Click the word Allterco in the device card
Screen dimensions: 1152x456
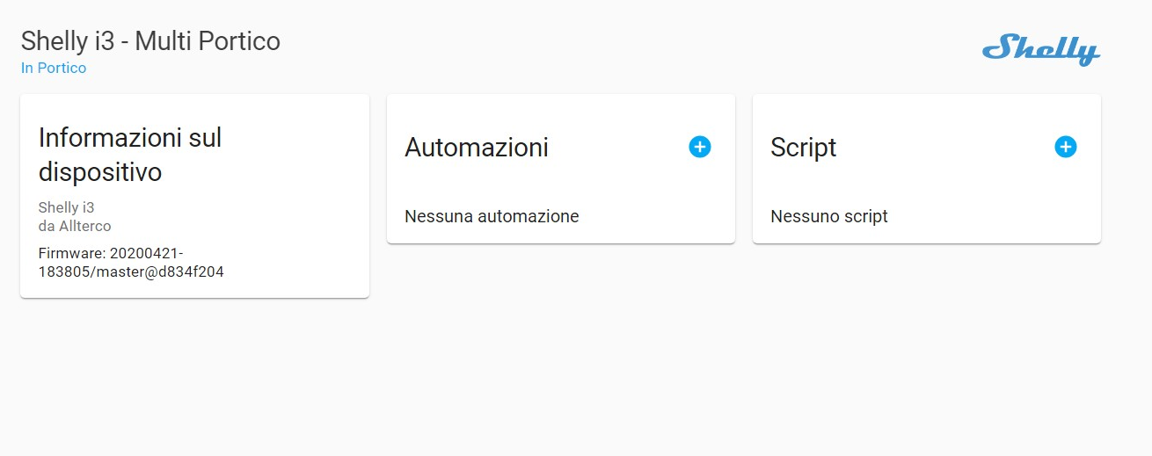84,226
